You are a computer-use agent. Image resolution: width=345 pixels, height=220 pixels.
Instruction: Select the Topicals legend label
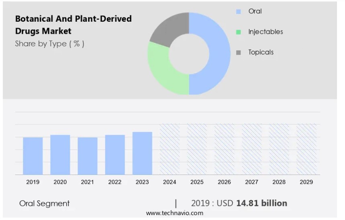pyautogui.click(x=261, y=52)
